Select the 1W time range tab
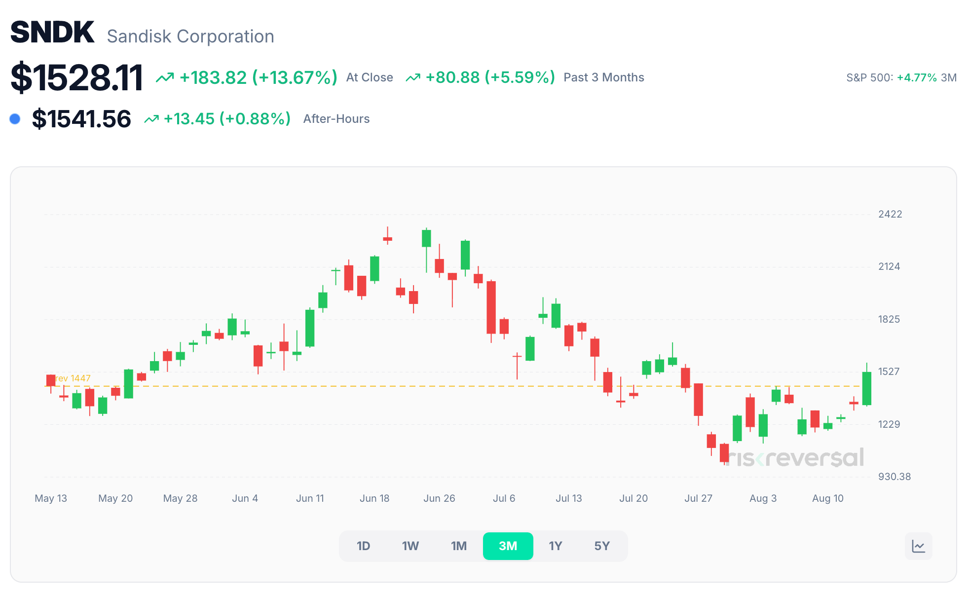969x596 pixels. (x=410, y=546)
